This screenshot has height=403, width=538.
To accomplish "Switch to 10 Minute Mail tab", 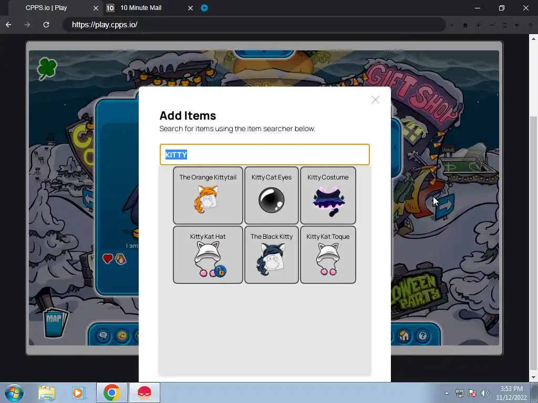I will click(141, 7).
